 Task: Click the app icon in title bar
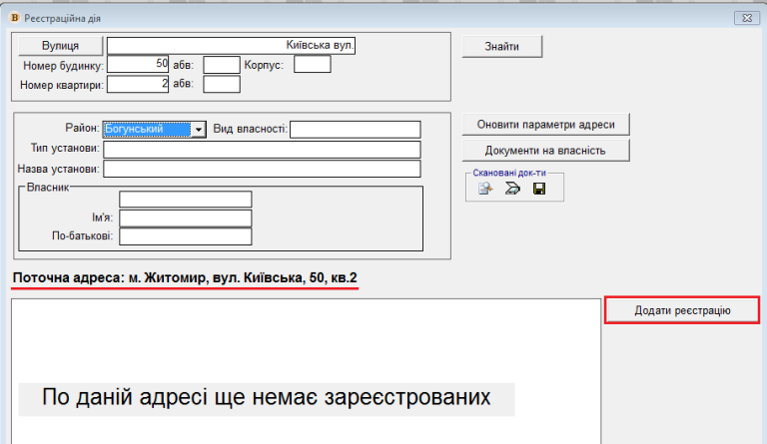pos(12,18)
